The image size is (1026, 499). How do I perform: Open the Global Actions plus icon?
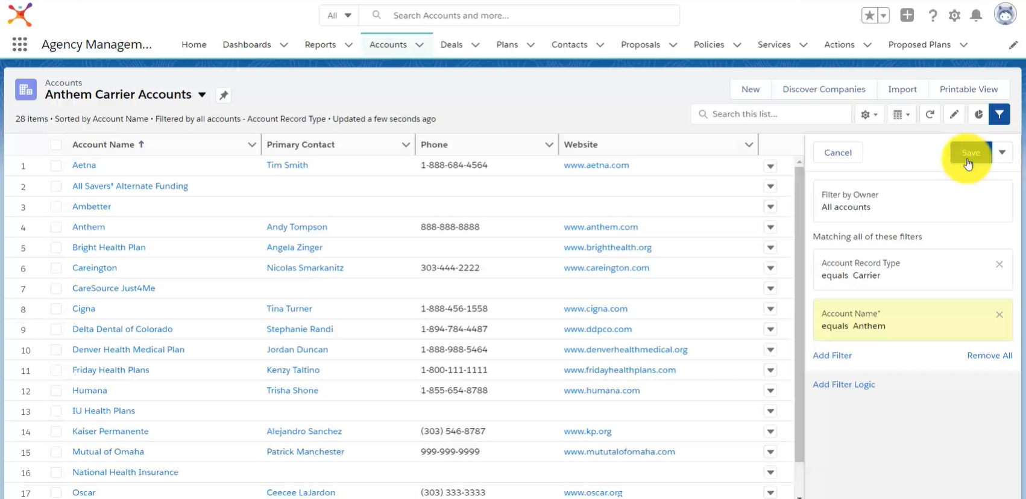pyautogui.click(x=907, y=15)
